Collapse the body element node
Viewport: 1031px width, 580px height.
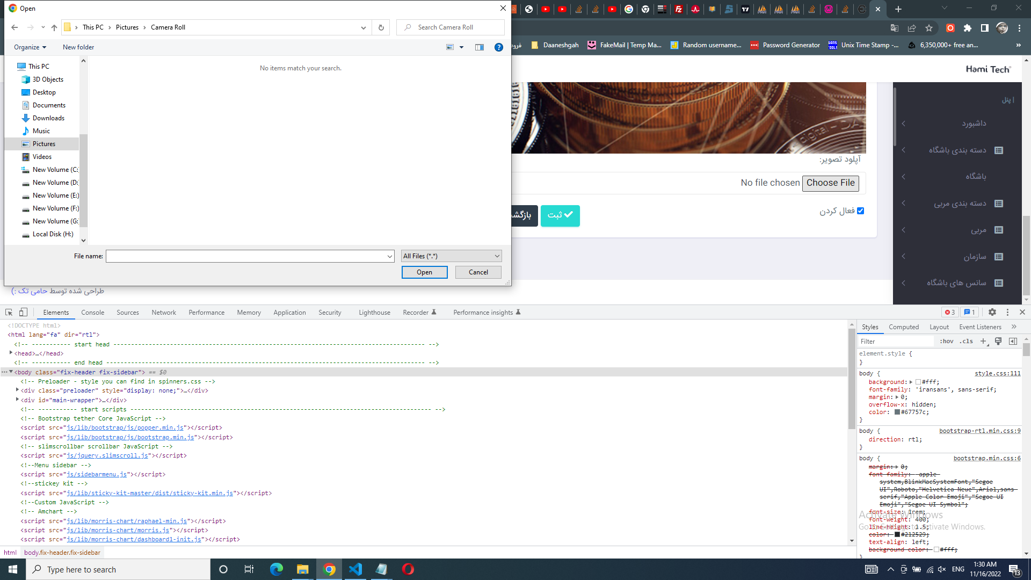pos(11,372)
